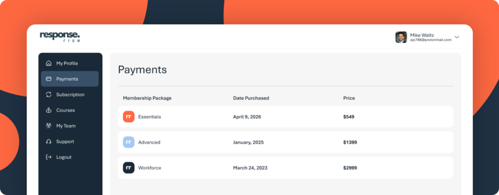Image resolution: width=499 pixels, height=195 pixels.
Task: Click the January, 2025 date
Action: point(248,142)
